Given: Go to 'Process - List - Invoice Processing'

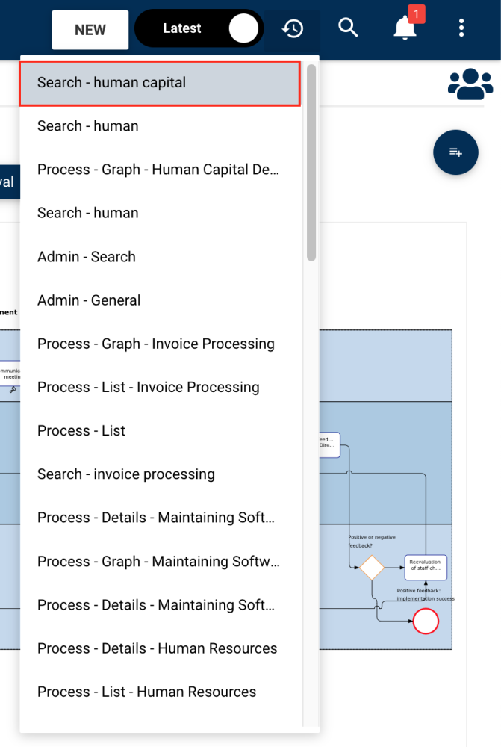Looking at the screenshot, I should coord(149,387).
